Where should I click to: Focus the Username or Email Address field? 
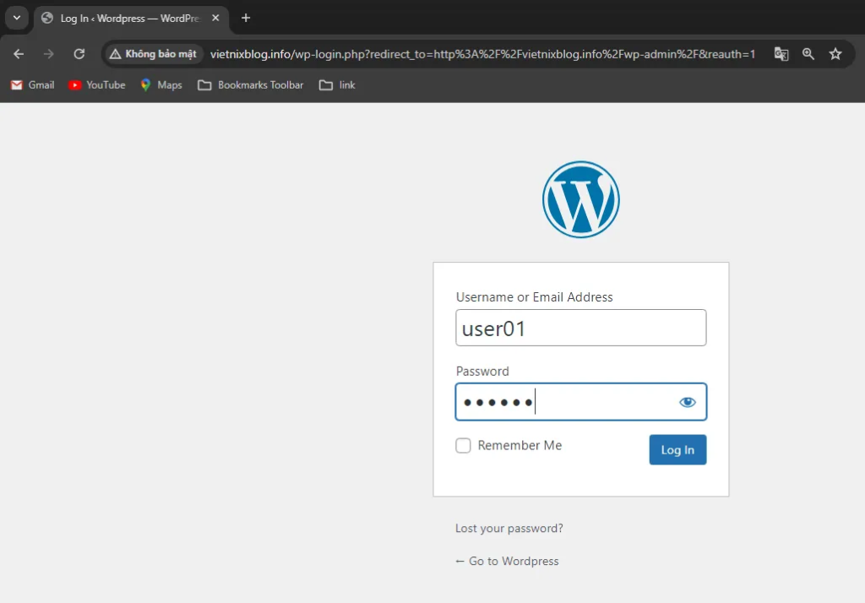pyautogui.click(x=580, y=328)
